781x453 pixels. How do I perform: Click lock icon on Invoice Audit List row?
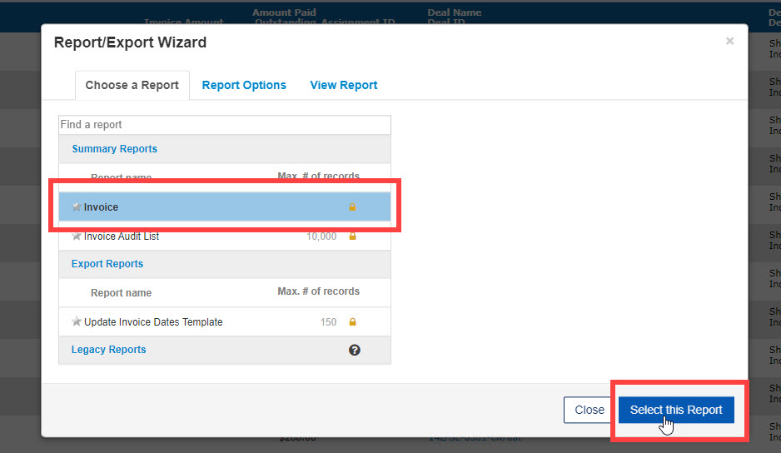click(352, 236)
